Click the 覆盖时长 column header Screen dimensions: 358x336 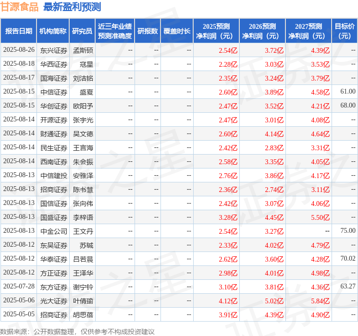pyautogui.click(x=177, y=31)
